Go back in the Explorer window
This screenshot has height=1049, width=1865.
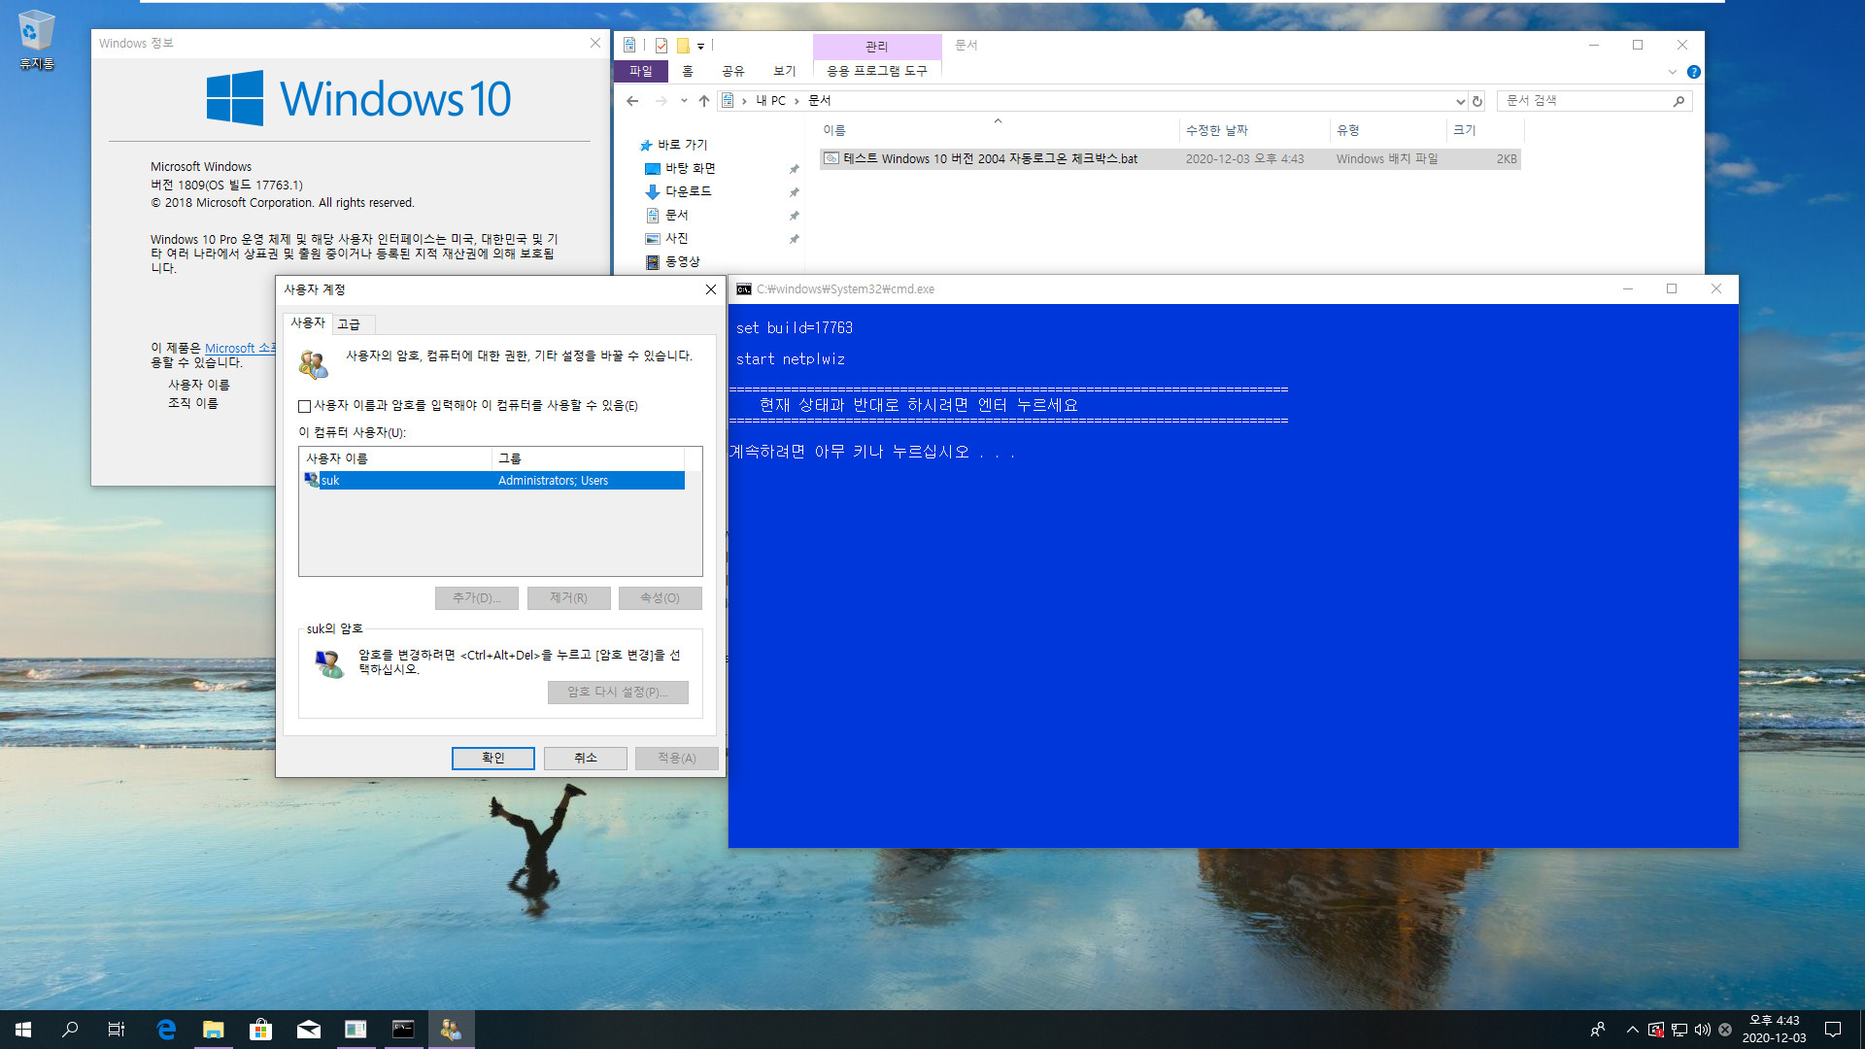(x=632, y=101)
